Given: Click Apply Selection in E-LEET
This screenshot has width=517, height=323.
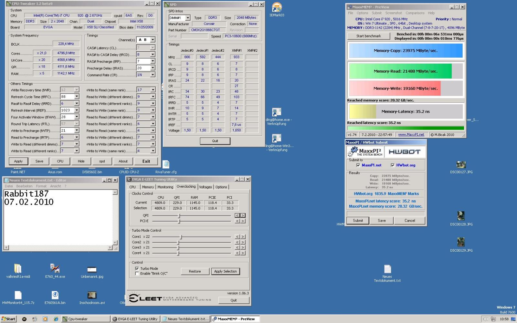Looking at the screenshot, I should [x=226, y=271].
